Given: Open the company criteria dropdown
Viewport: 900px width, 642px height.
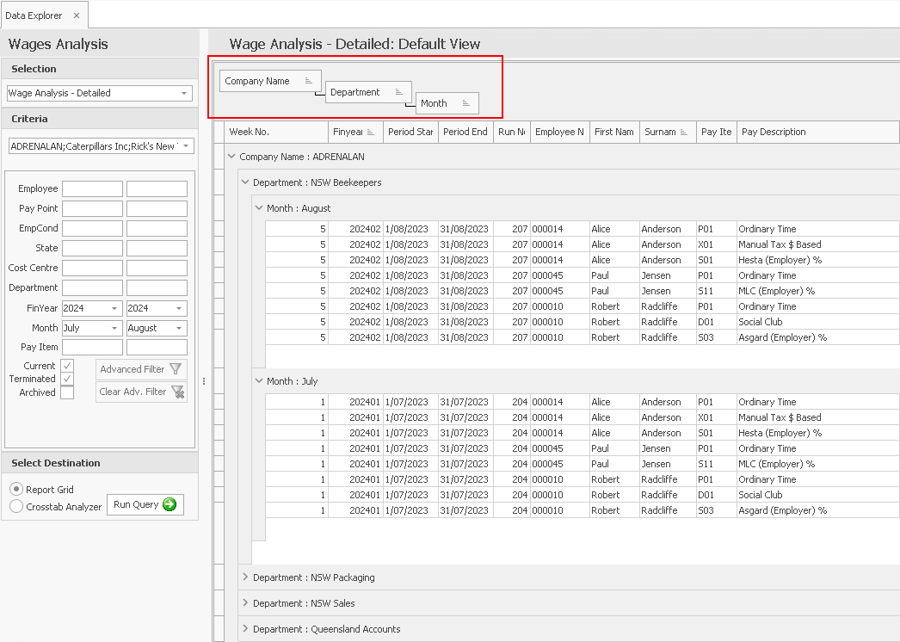Looking at the screenshot, I should pyautogui.click(x=186, y=146).
